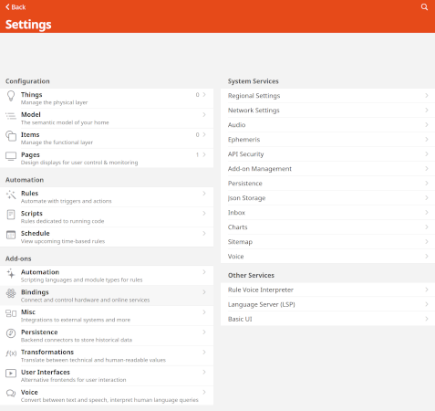Open Network Settings

click(327, 111)
